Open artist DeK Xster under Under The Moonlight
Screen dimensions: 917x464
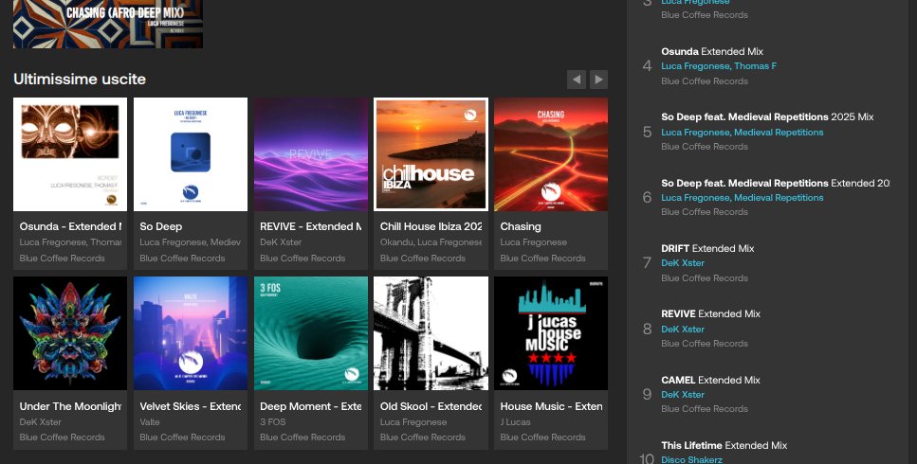[40, 422]
